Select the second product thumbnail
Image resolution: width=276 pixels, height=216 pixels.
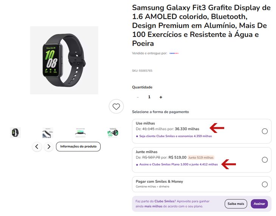48,133
